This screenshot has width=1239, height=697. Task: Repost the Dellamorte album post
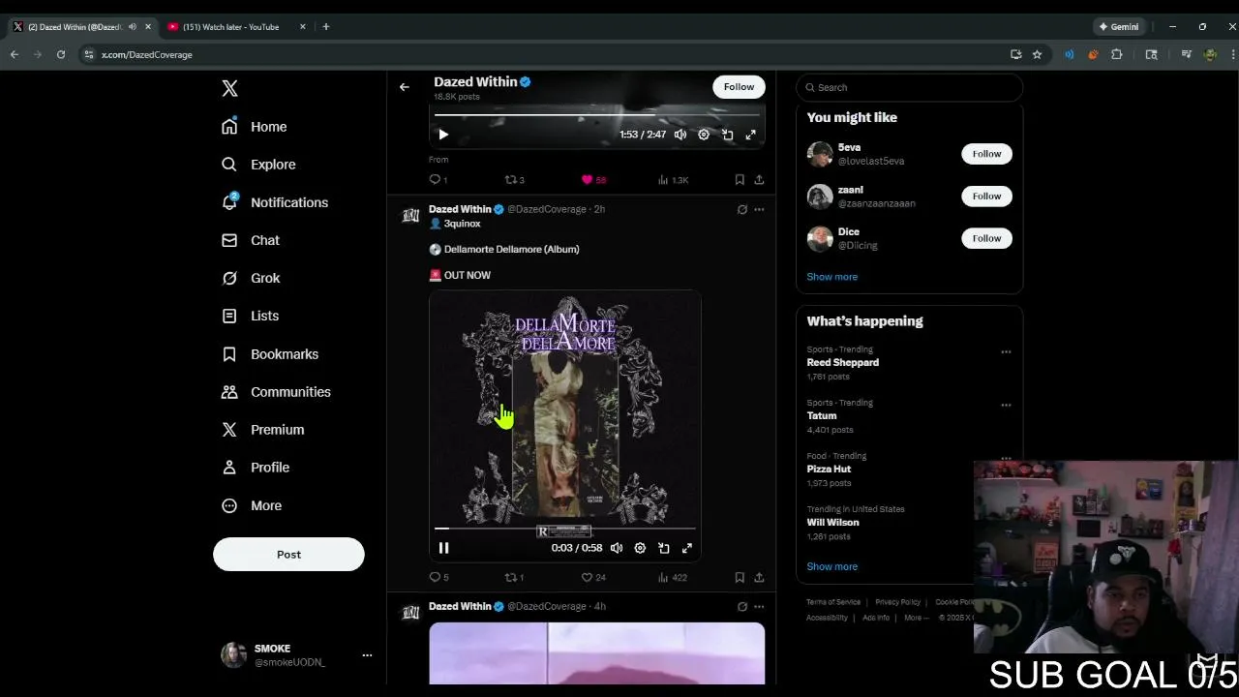tap(514, 577)
